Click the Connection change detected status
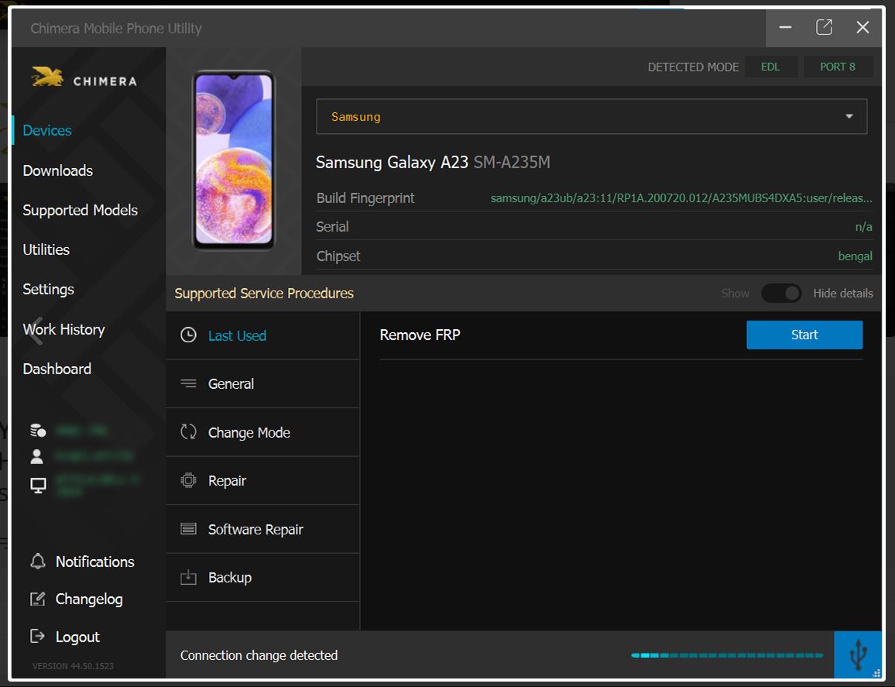This screenshot has height=687, width=895. pos(259,655)
